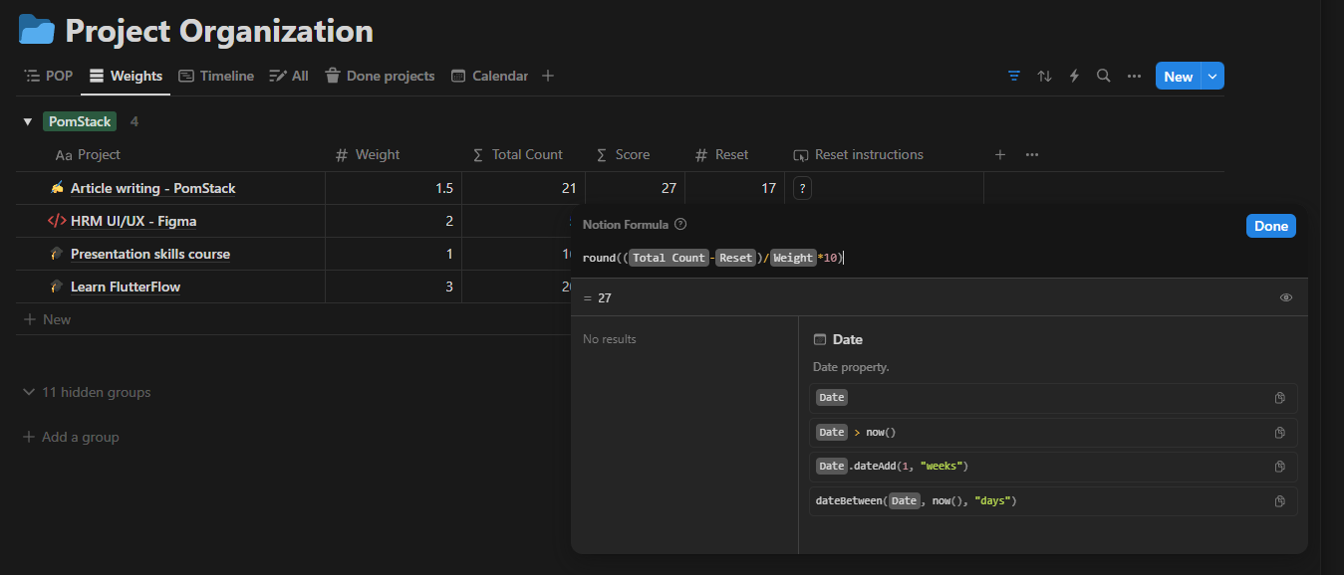The height and width of the screenshot is (575, 1344).
Task: Select Total Count cell showing 21
Action: click(523, 188)
